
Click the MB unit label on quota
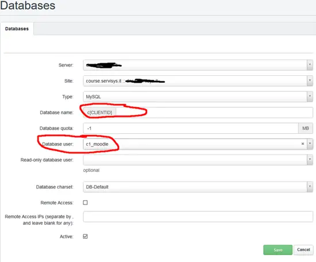click(x=306, y=128)
